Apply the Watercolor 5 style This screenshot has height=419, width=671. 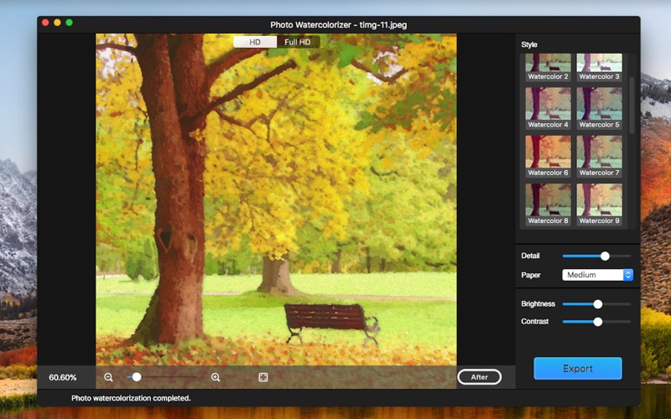click(599, 107)
